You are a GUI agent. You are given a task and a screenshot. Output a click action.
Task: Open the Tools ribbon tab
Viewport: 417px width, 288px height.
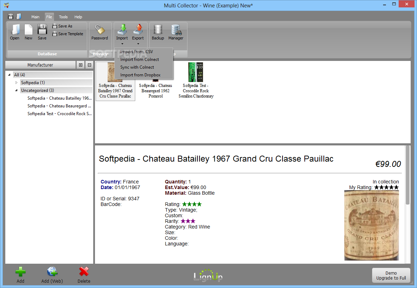tap(63, 17)
